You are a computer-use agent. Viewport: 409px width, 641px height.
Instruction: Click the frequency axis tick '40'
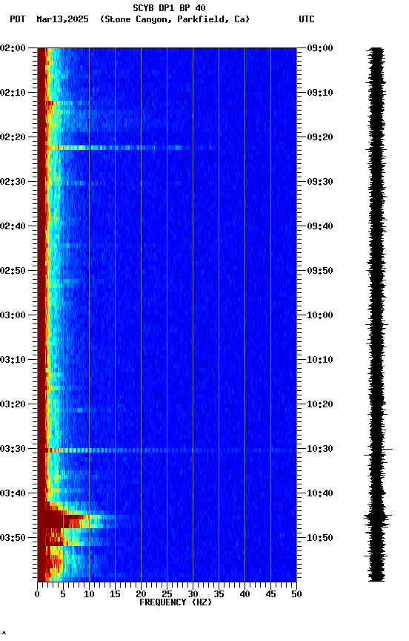point(245,594)
